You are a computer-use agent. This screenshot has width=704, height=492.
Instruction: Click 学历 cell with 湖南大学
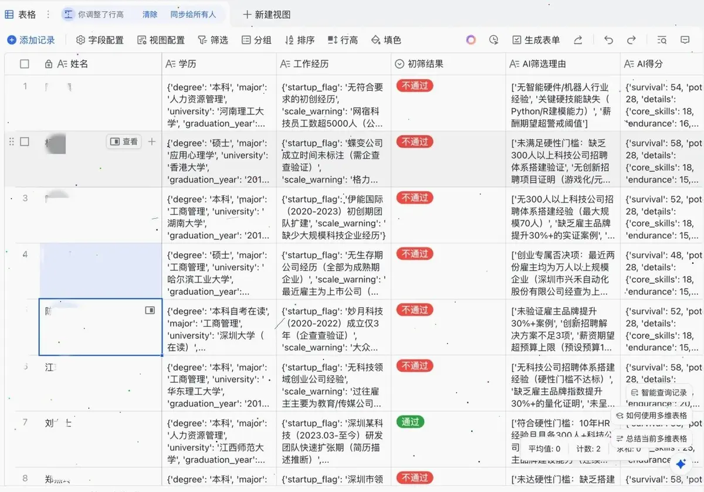tap(219, 215)
